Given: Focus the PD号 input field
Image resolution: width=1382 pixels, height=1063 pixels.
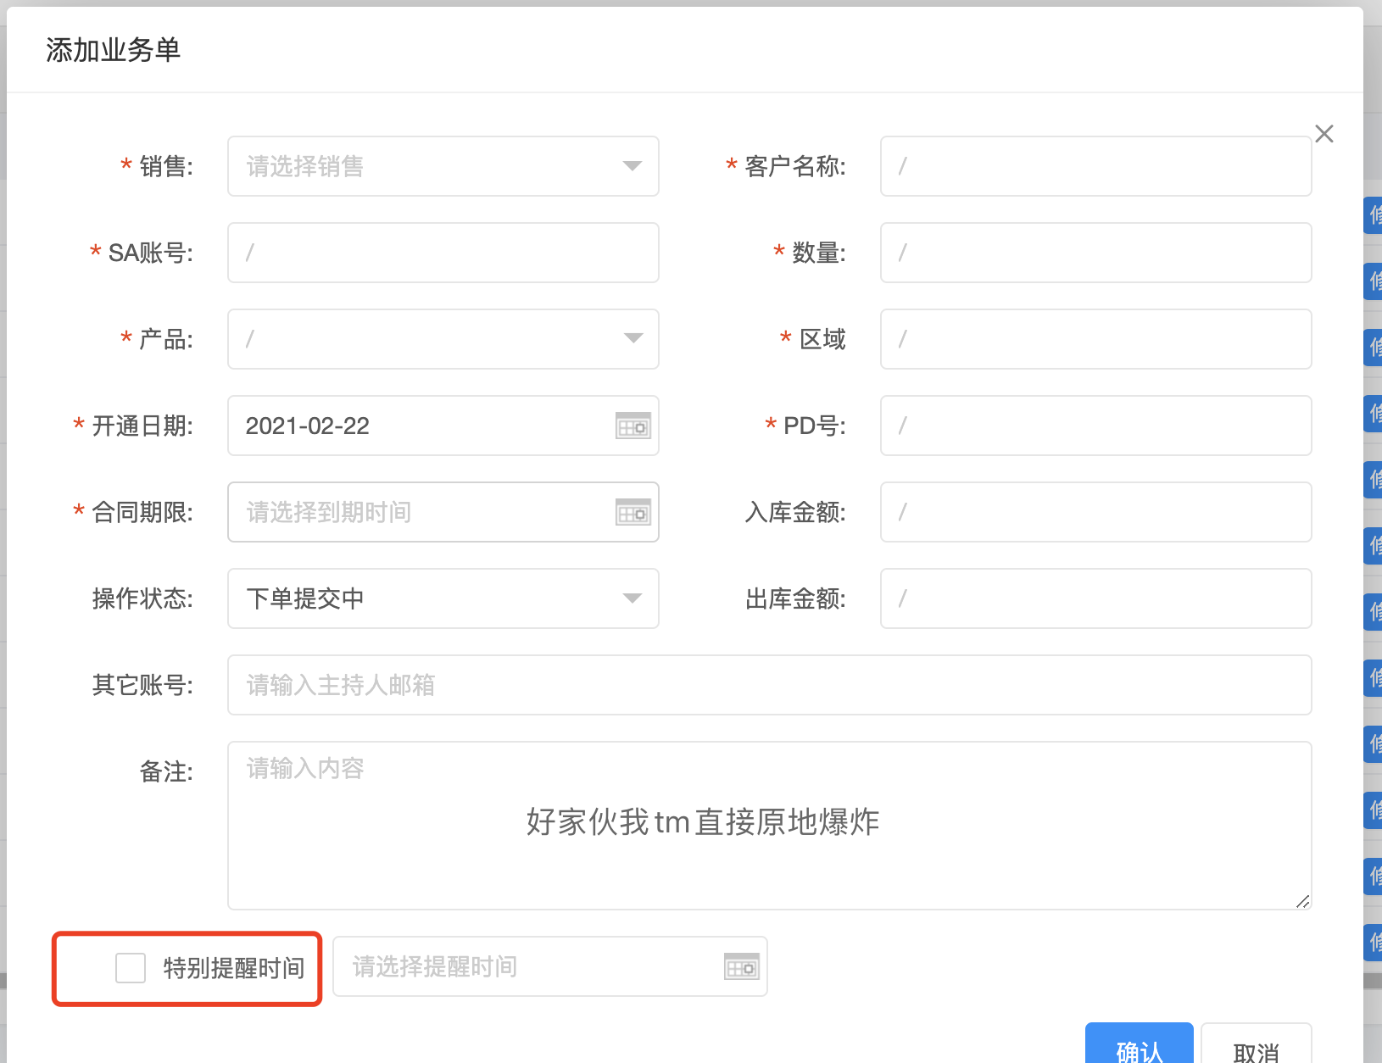Looking at the screenshot, I should [x=1096, y=426].
